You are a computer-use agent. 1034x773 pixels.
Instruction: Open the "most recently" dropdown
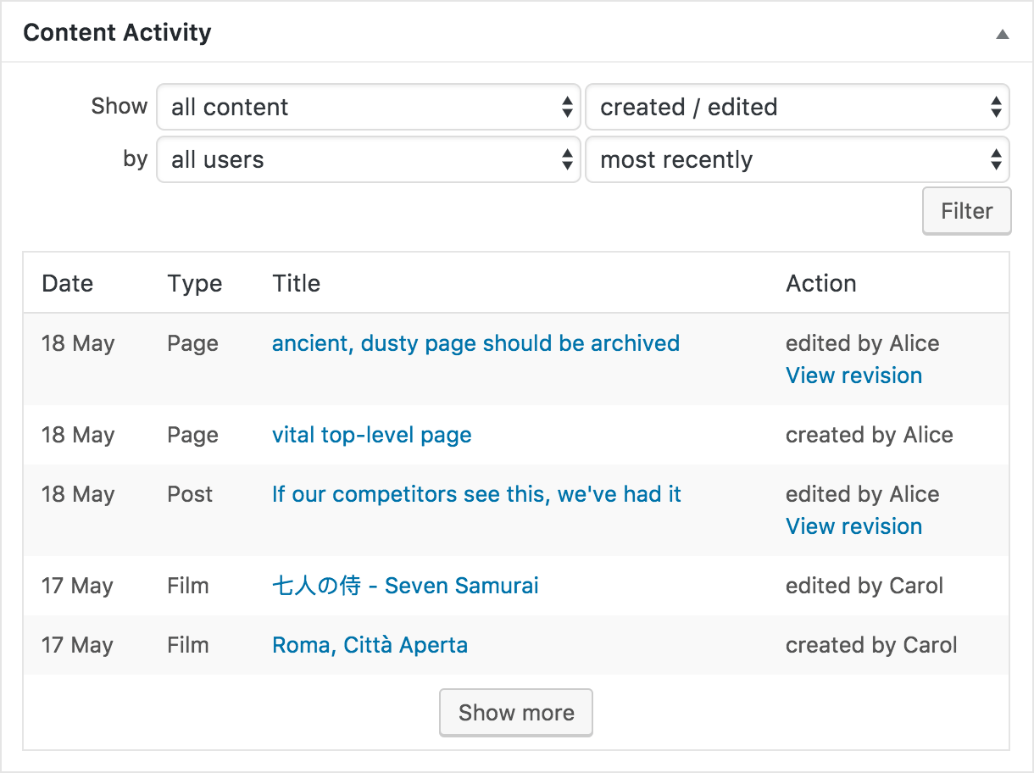tap(797, 159)
